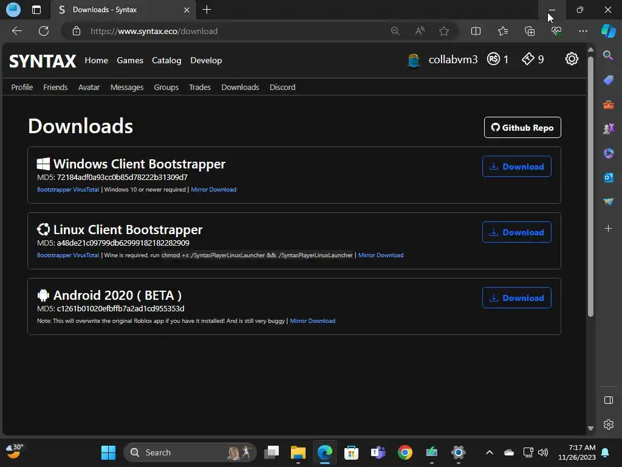This screenshot has width=622, height=467.
Task: Activate Read Aloud icon
Action: click(420, 31)
